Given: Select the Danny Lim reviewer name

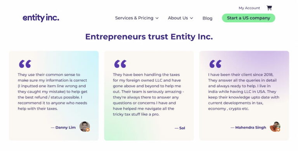Looking at the screenshot, I should [x=66, y=127].
